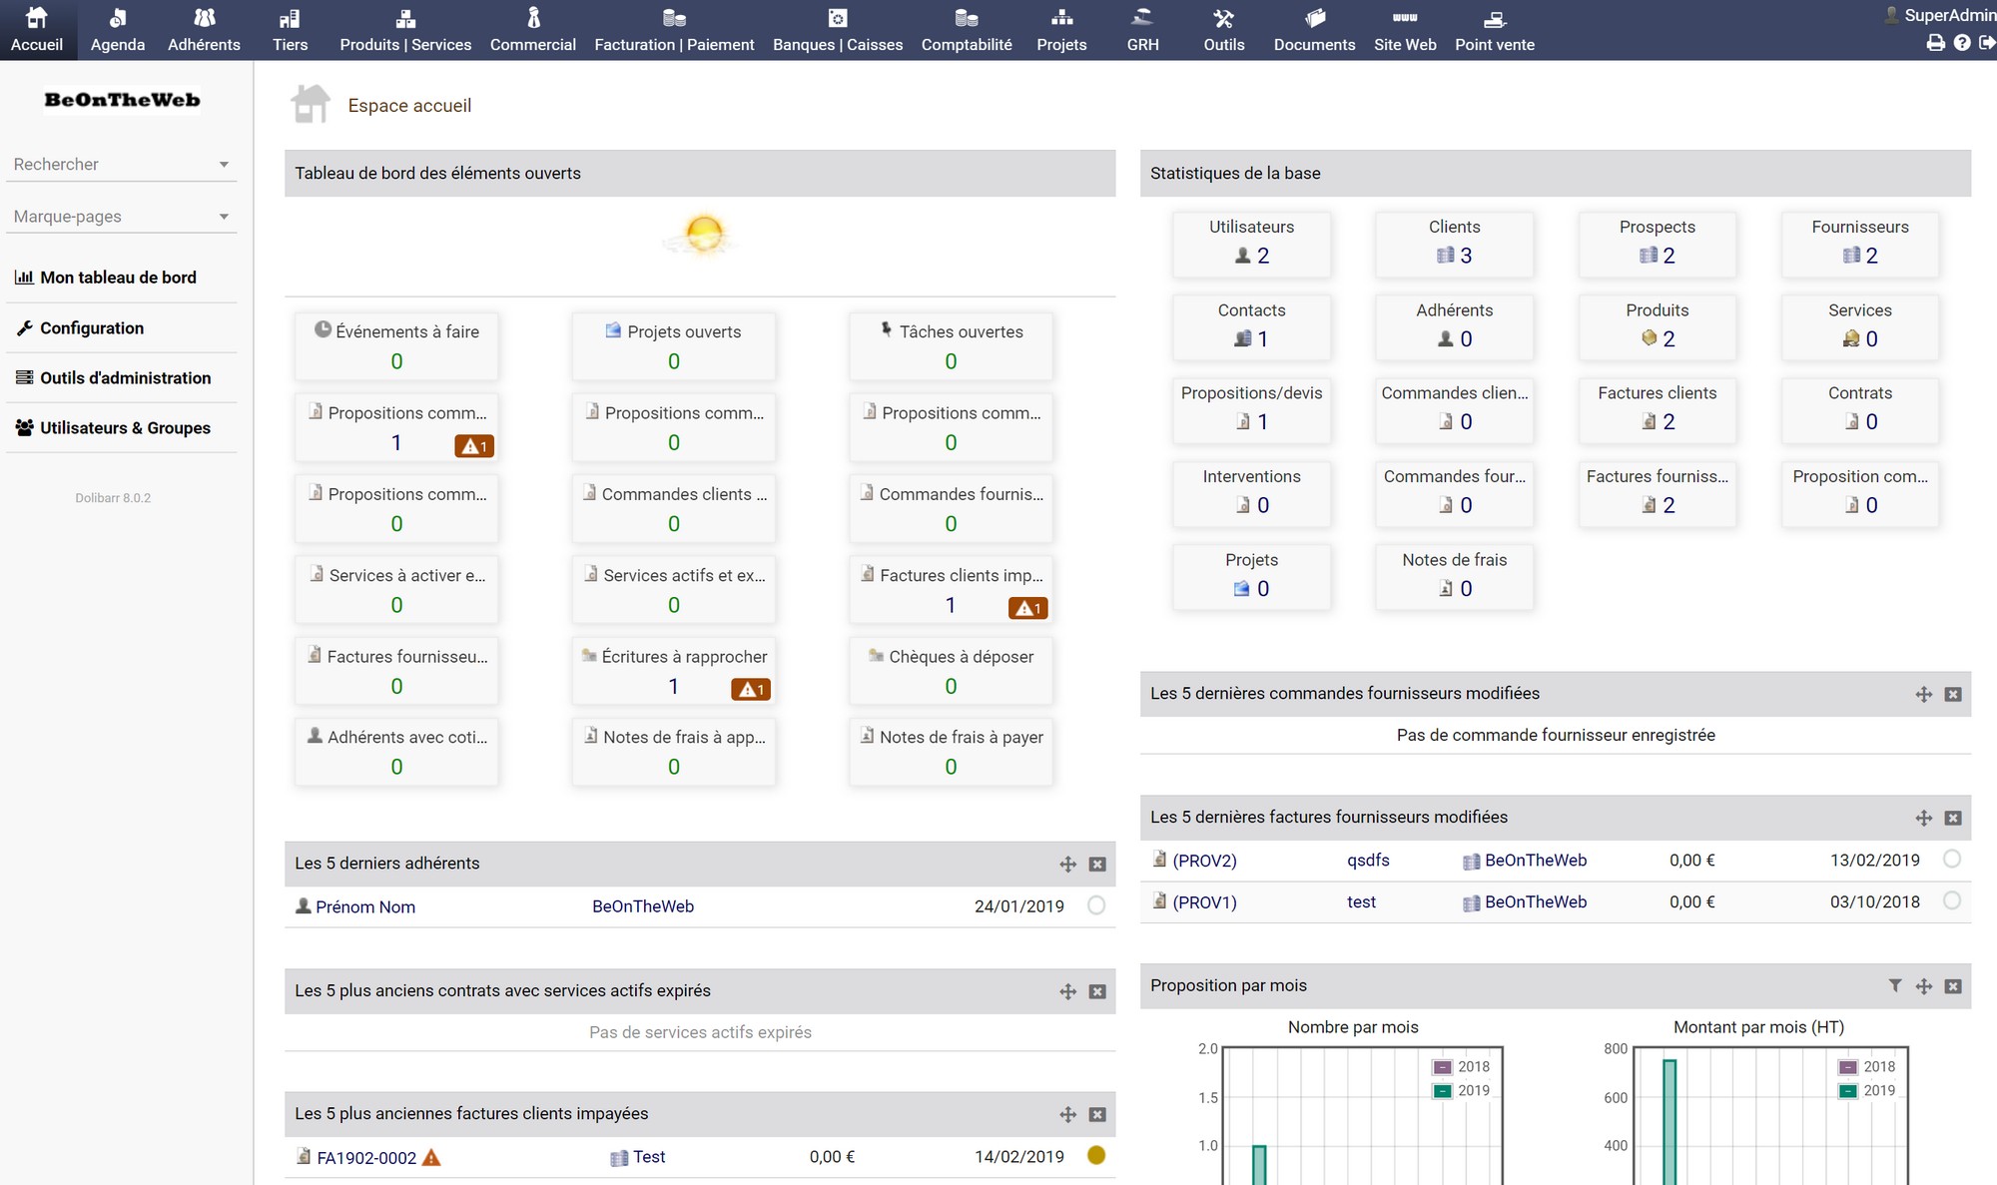Viewport: 1997px width, 1185px height.
Task: Open invoice FA1902-0002
Action: click(x=366, y=1158)
